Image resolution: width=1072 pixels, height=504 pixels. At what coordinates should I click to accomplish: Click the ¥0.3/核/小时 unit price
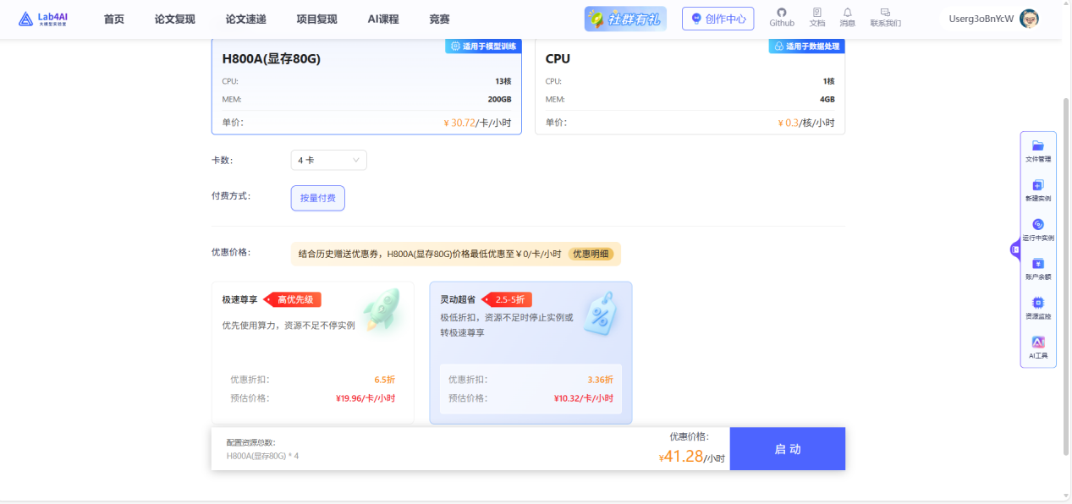coord(806,123)
